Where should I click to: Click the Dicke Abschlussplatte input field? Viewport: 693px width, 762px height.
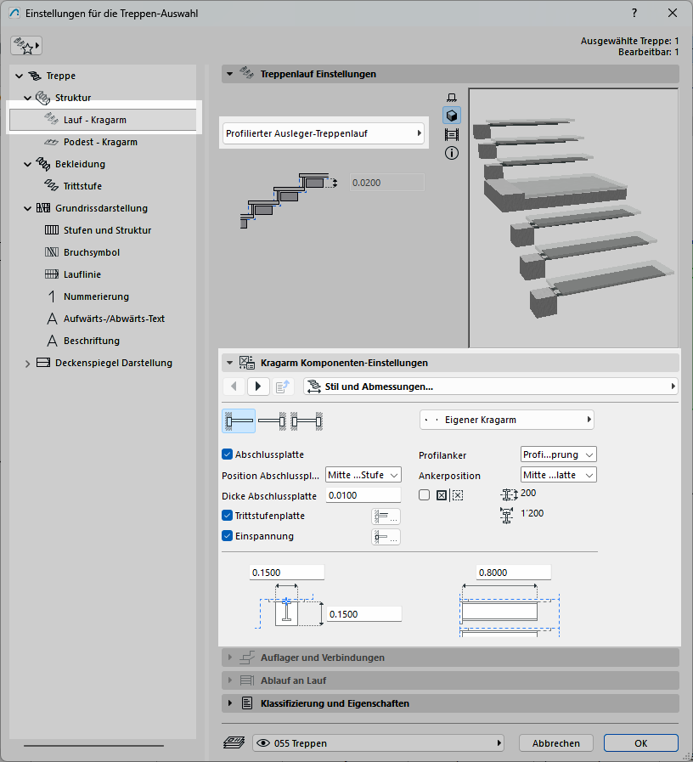point(363,495)
